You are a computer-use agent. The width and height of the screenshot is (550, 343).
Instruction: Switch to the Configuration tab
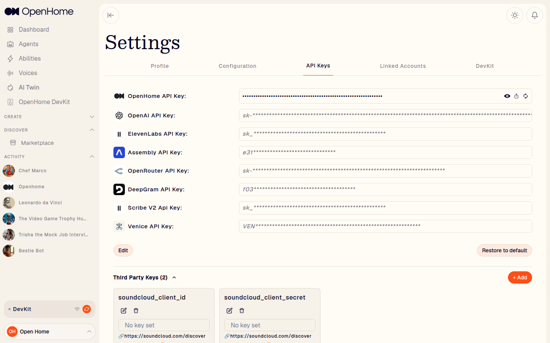pyautogui.click(x=238, y=66)
